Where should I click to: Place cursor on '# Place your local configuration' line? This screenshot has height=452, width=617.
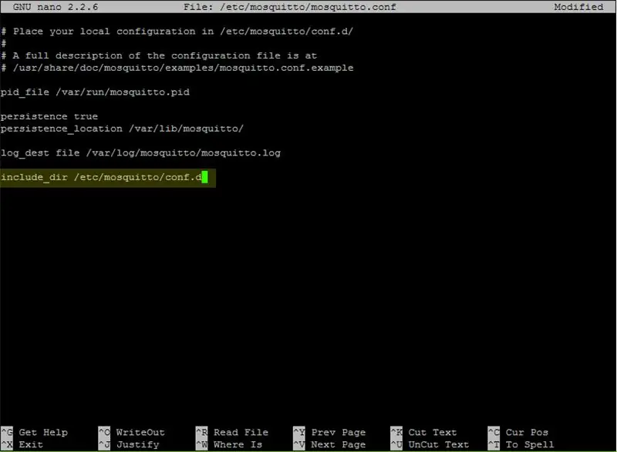(x=177, y=32)
